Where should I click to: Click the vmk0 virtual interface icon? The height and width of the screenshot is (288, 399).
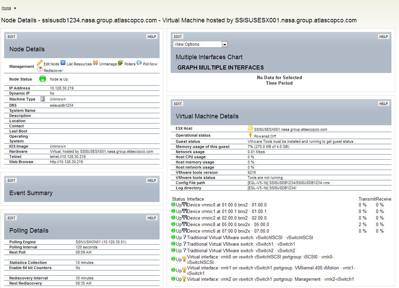[184, 259]
